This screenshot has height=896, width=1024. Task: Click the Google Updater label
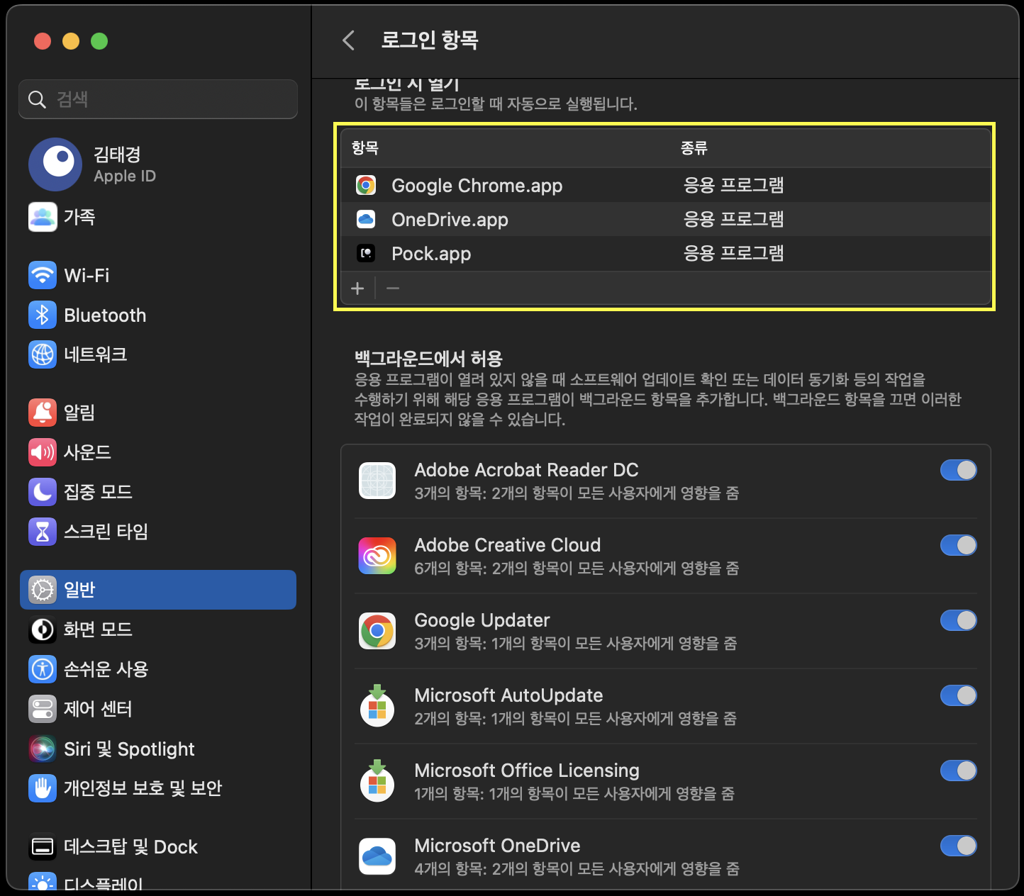click(x=482, y=620)
